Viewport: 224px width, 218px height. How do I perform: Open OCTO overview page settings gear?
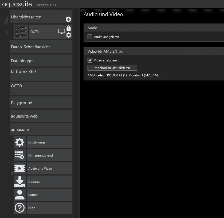click(69, 35)
